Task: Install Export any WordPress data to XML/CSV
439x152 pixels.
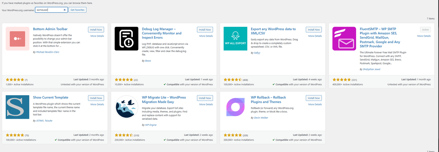Action: [x=314, y=29]
